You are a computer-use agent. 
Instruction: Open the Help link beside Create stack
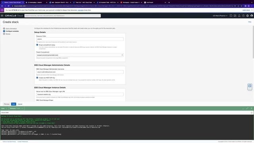click(250, 22)
